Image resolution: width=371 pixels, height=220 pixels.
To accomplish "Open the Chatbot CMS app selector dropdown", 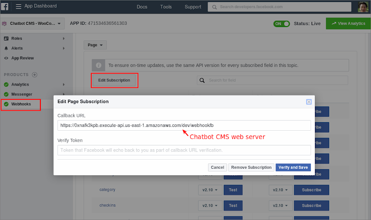I will pyautogui.click(x=32, y=23).
